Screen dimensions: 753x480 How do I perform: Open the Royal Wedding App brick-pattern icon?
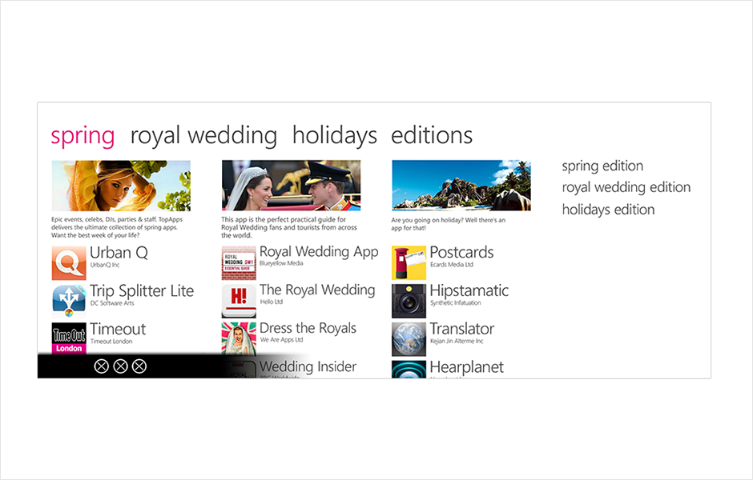239,262
